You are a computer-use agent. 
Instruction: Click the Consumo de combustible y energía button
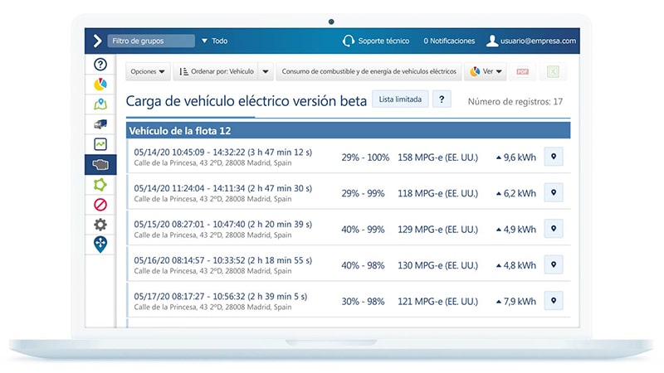tap(369, 72)
